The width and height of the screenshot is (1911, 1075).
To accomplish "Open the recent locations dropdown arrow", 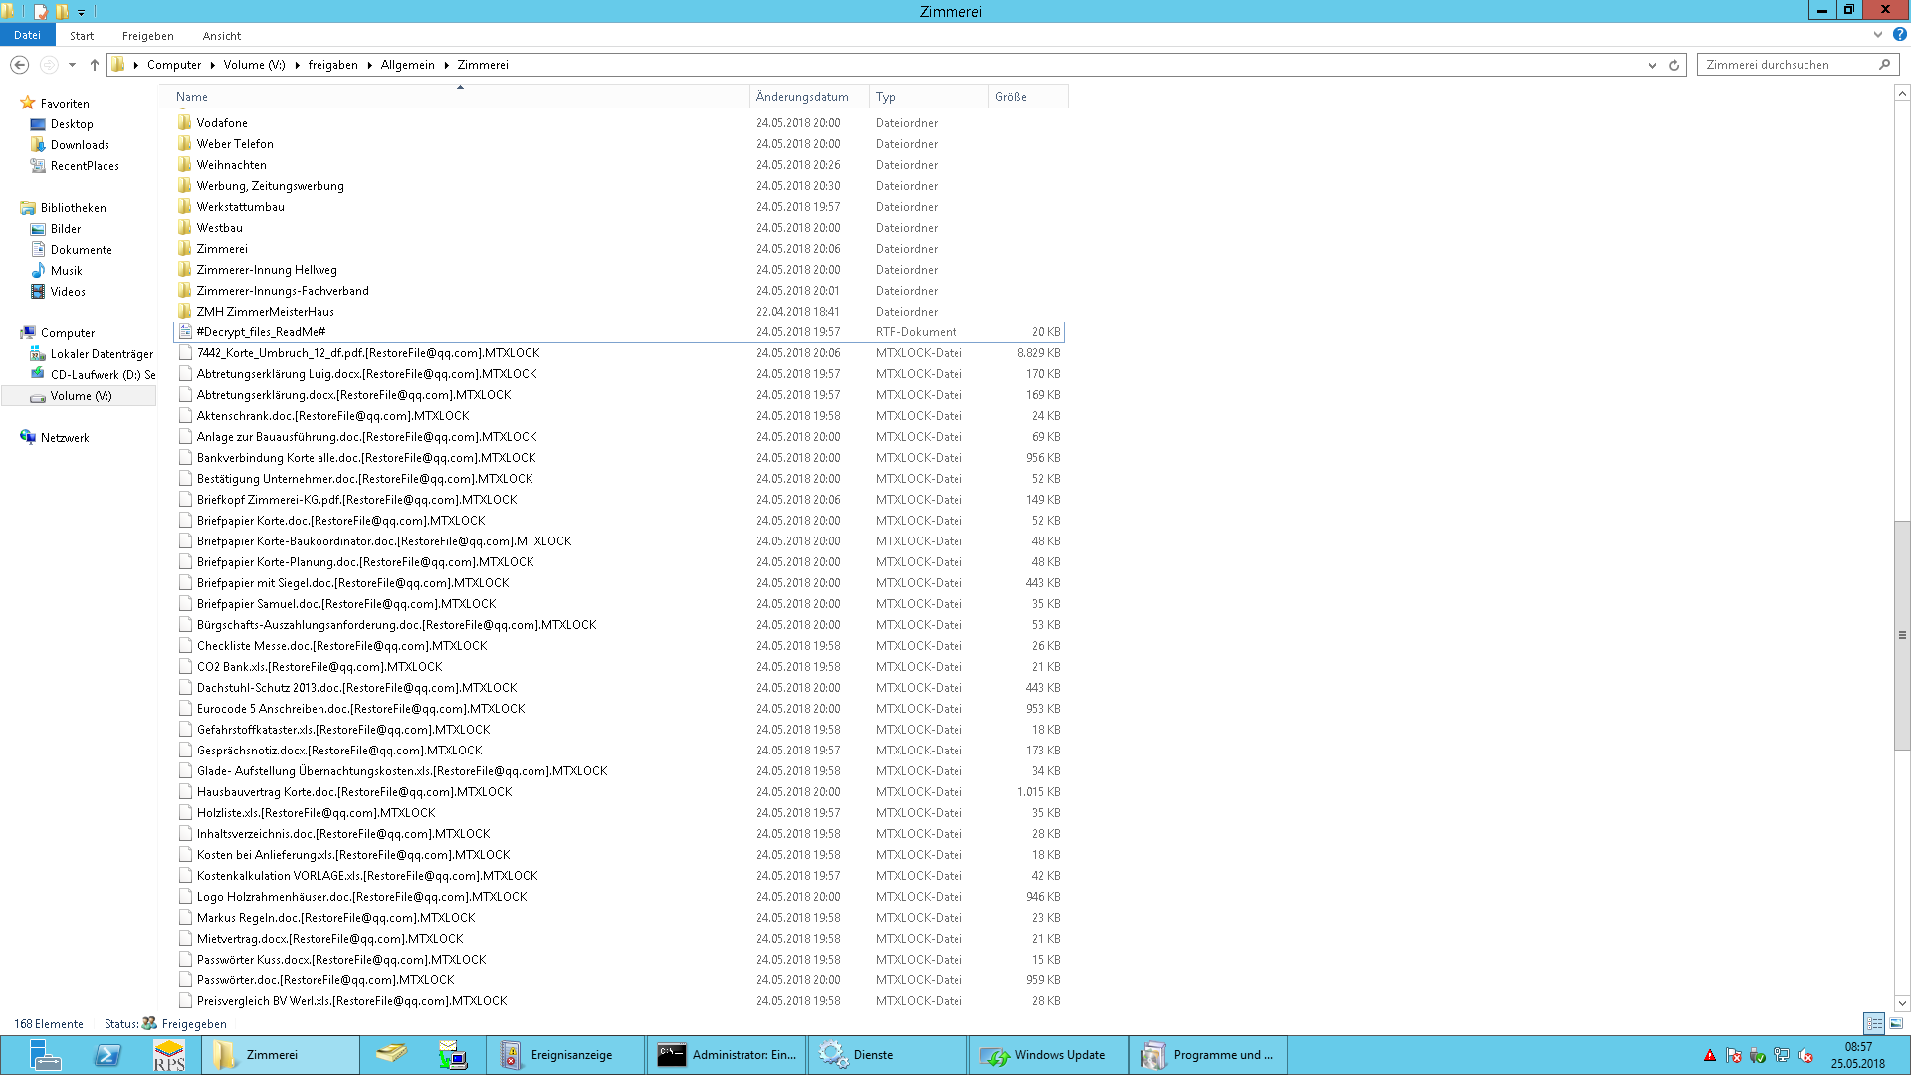I will click(x=72, y=65).
